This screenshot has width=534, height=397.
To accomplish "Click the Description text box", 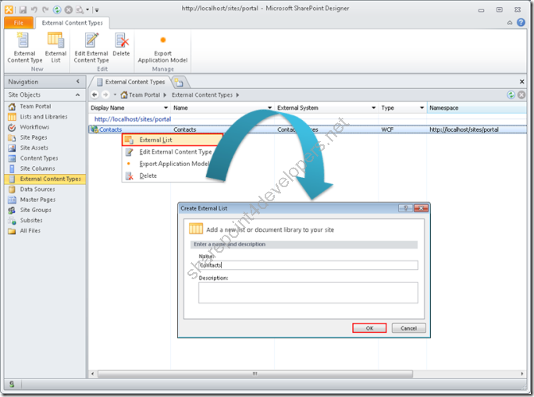I will click(x=308, y=292).
